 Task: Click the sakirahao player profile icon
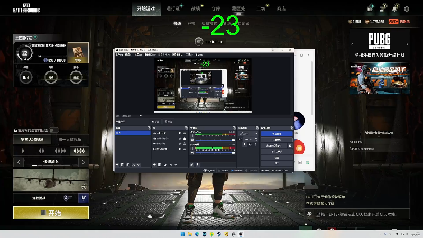click(199, 42)
